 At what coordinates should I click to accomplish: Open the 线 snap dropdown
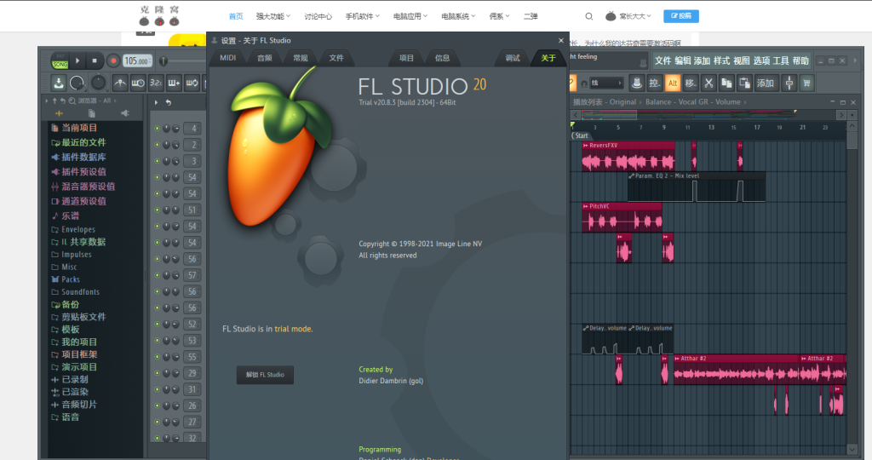[x=606, y=83]
